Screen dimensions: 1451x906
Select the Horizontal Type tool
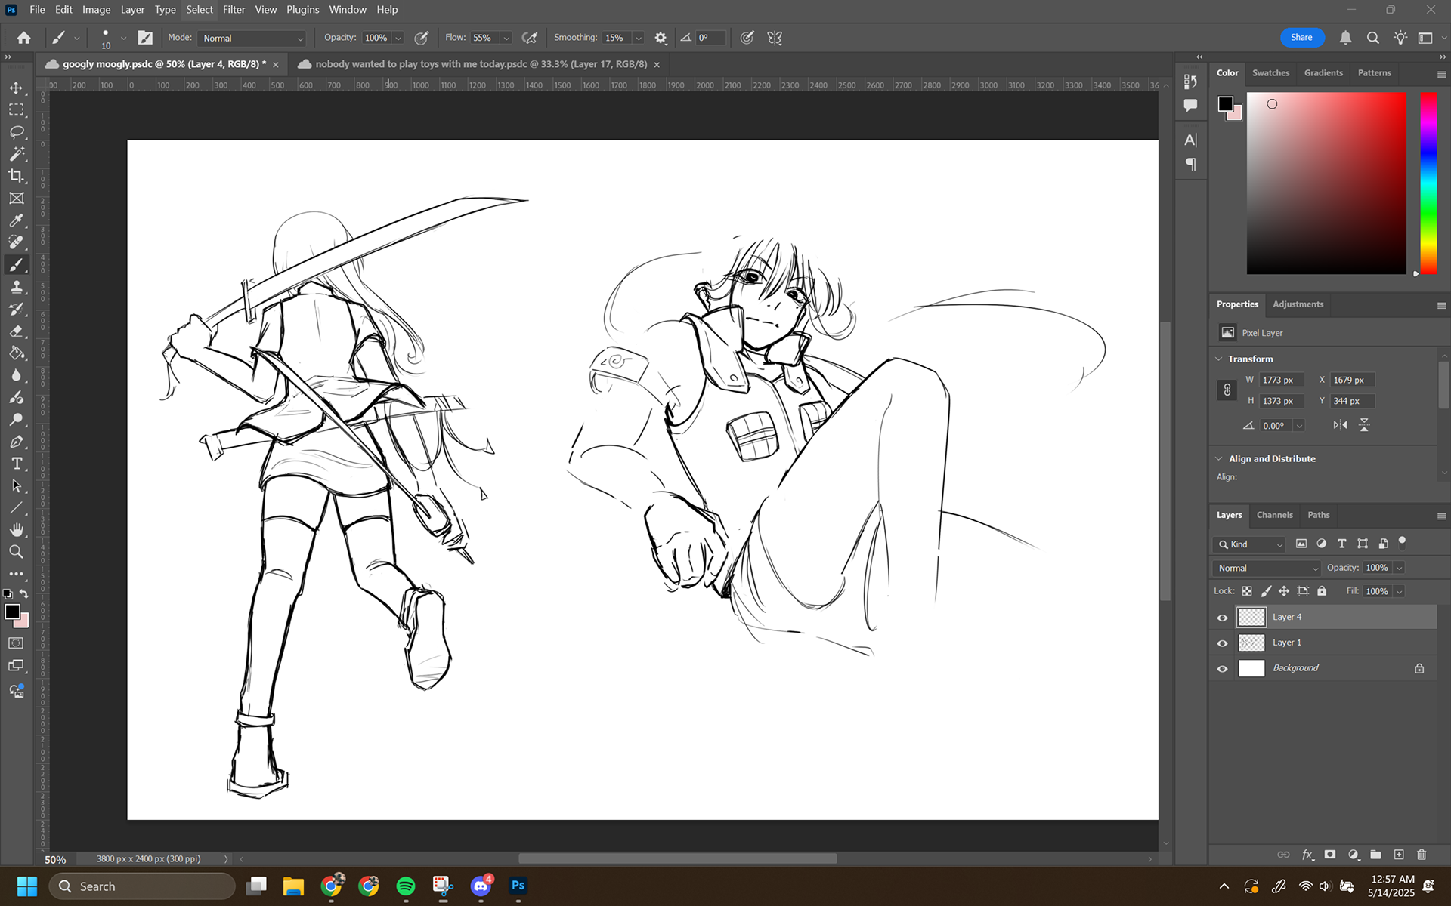(x=17, y=464)
